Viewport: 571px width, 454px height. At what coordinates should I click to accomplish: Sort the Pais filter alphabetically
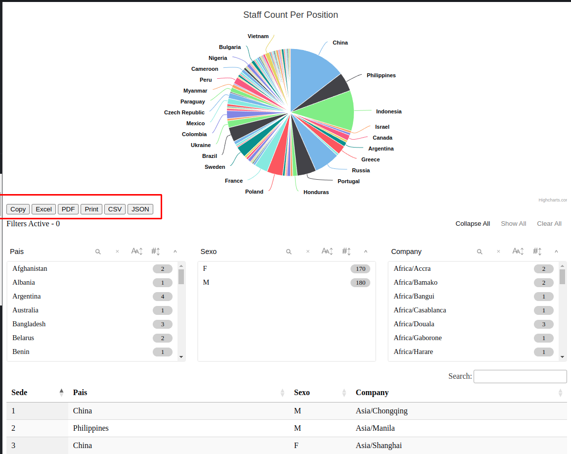[x=136, y=252]
